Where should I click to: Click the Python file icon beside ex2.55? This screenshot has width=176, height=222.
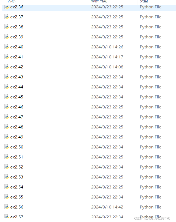[6, 197]
